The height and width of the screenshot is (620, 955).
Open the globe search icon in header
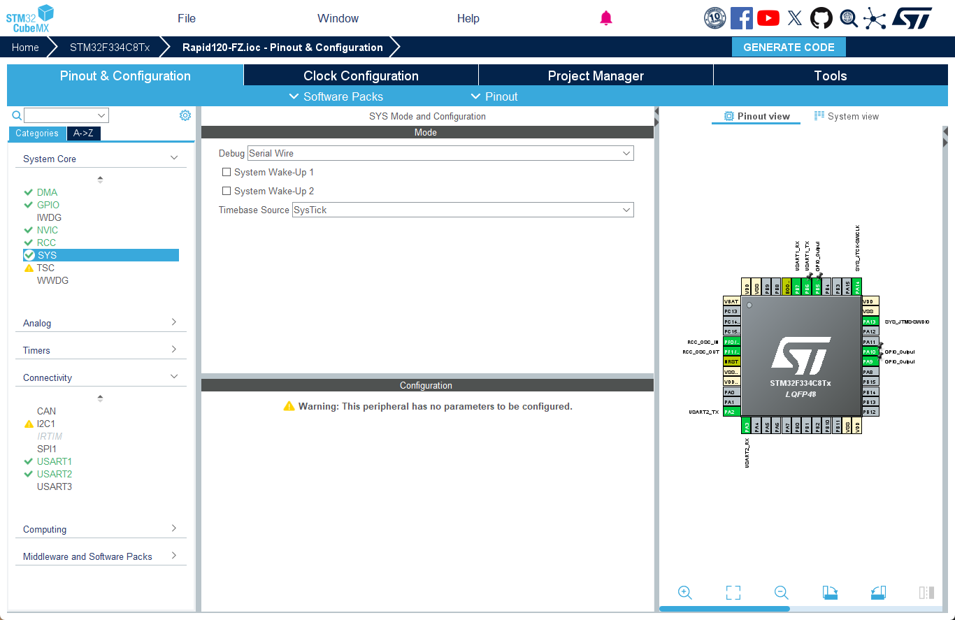coord(849,18)
